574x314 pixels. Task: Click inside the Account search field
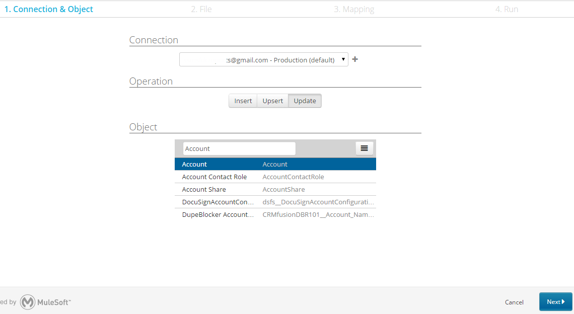[239, 148]
